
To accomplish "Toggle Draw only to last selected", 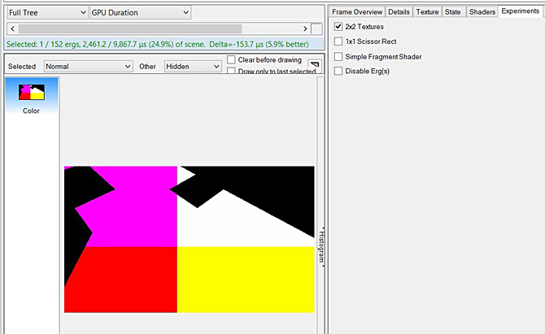I will pyautogui.click(x=232, y=72).
